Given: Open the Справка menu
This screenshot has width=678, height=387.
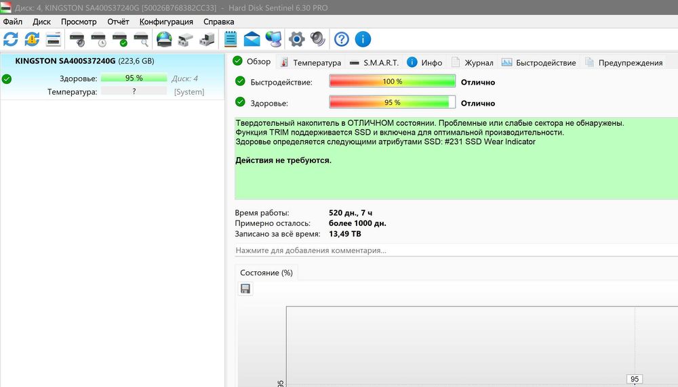Looking at the screenshot, I should pyautogui.click(x=219, y=22).
